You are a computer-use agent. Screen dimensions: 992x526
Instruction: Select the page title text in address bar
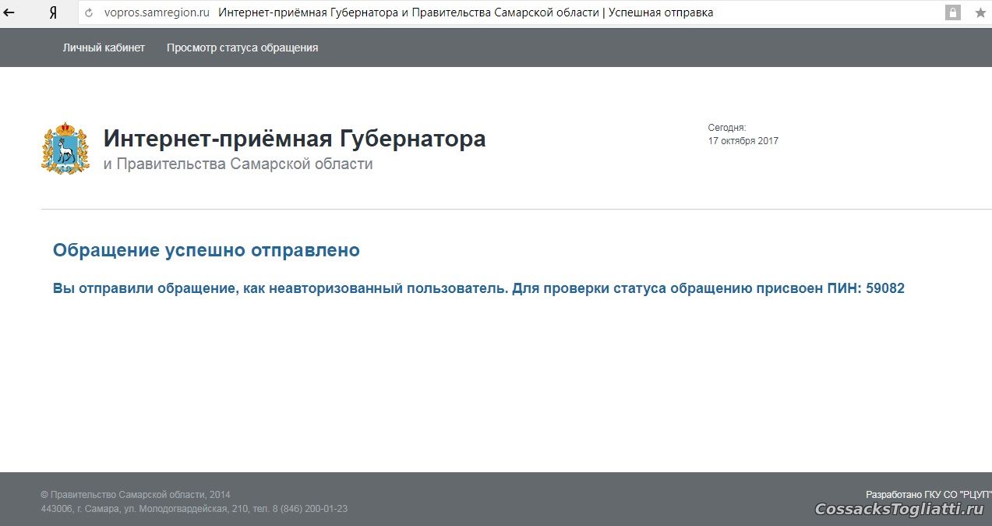pyautogui.click(x=465, y=12)
